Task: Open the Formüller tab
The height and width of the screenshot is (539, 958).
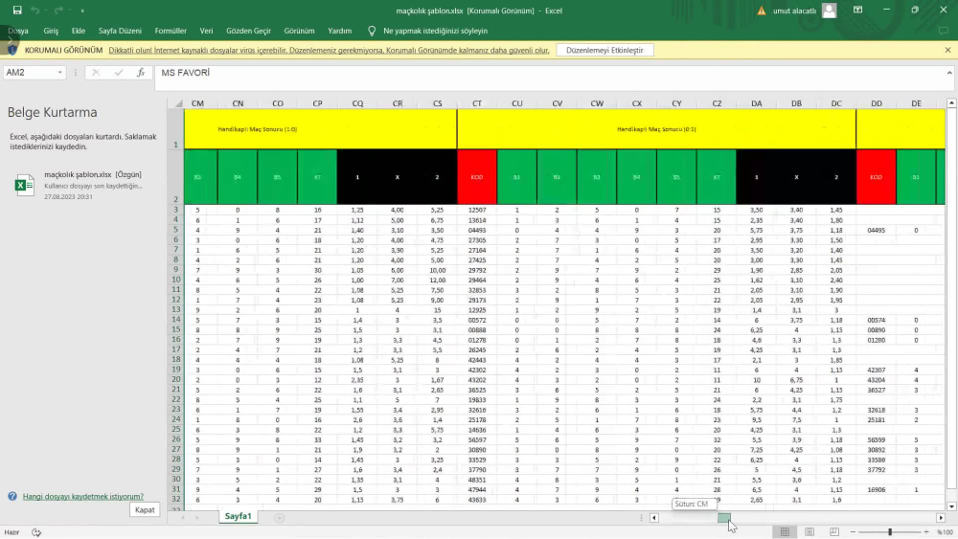Action: click(x=171, y=31)
